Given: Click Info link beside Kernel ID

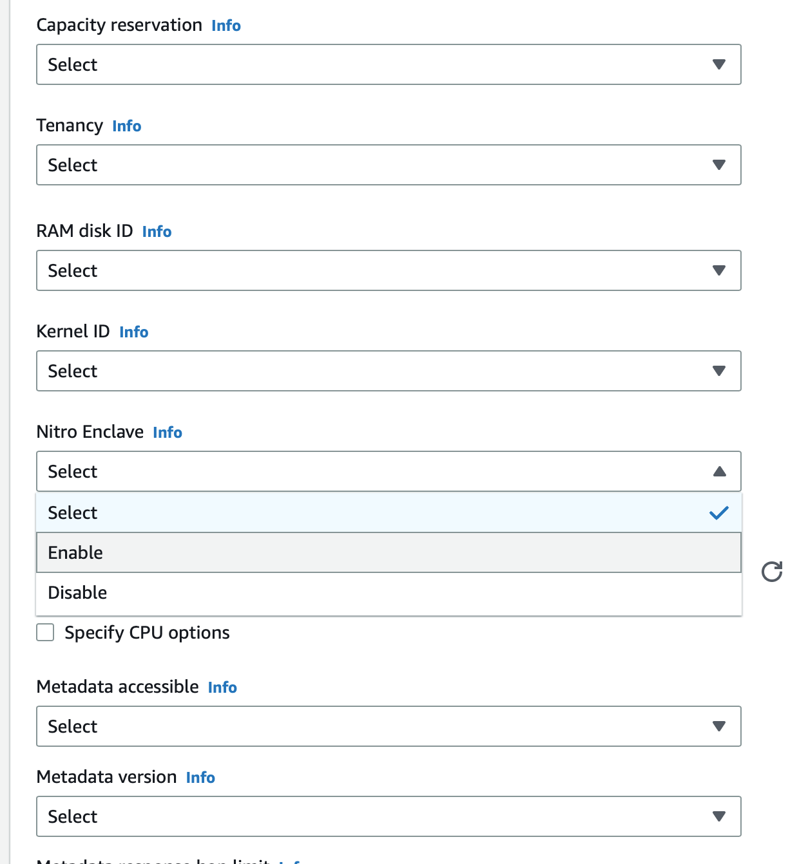Looking at the screenshot, I should click(134, 332).
